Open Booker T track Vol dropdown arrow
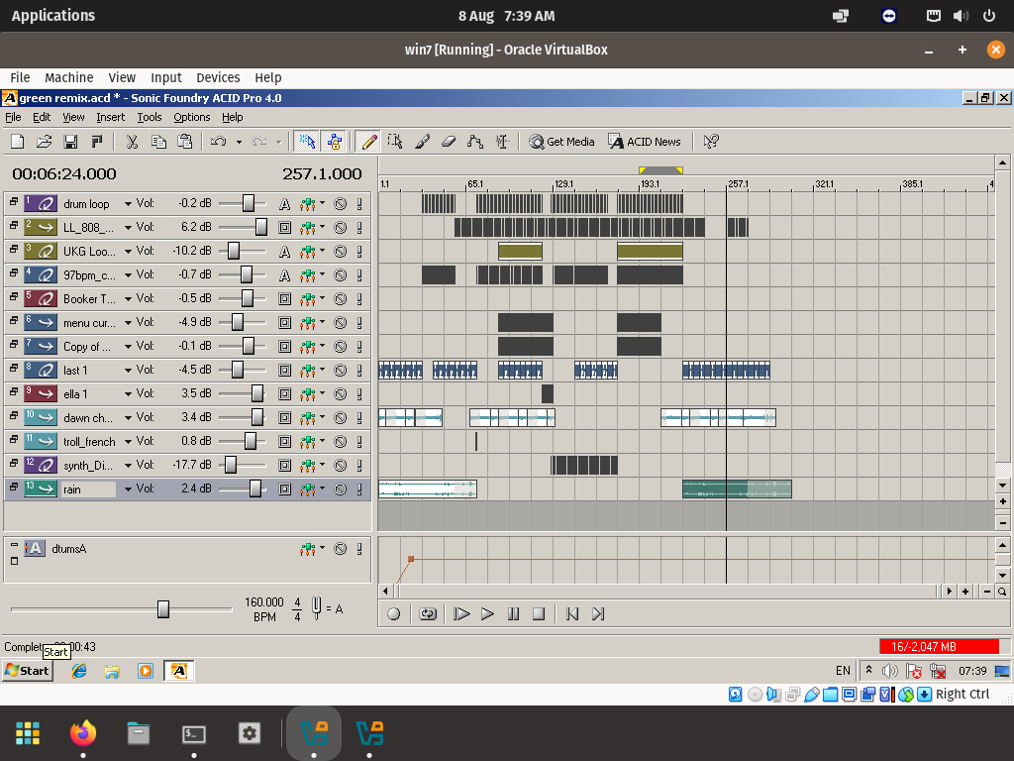1014x761 pixels. pos(128,299)
